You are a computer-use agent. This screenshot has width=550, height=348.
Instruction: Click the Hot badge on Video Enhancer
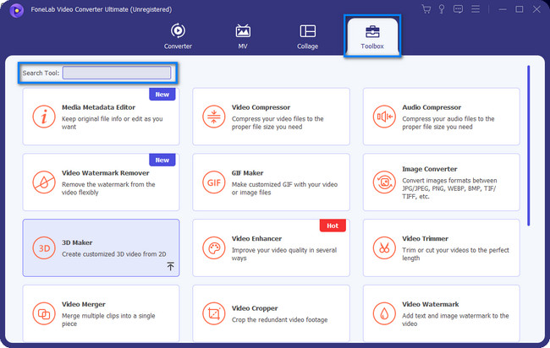[333, 226]
